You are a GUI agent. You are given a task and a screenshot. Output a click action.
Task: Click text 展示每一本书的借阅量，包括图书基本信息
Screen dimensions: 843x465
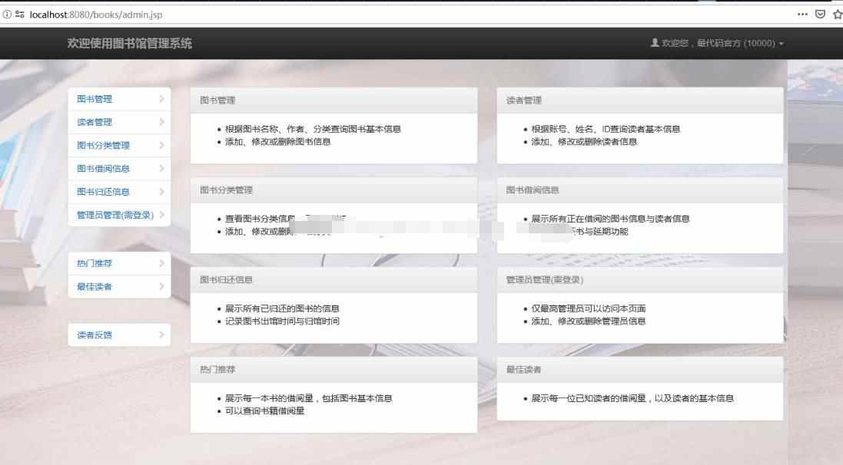(309, 398)
